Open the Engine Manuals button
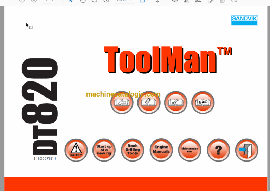The height and width of the screenshot is (191, 270). [161, 150]
